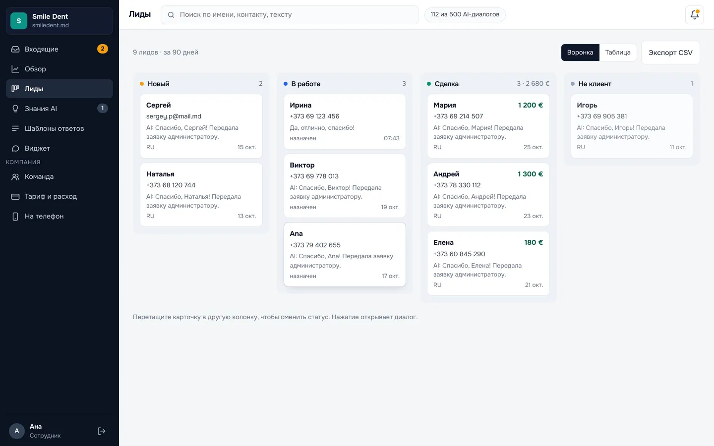Click the Обзор chart icon

click(x=15, y=69)
